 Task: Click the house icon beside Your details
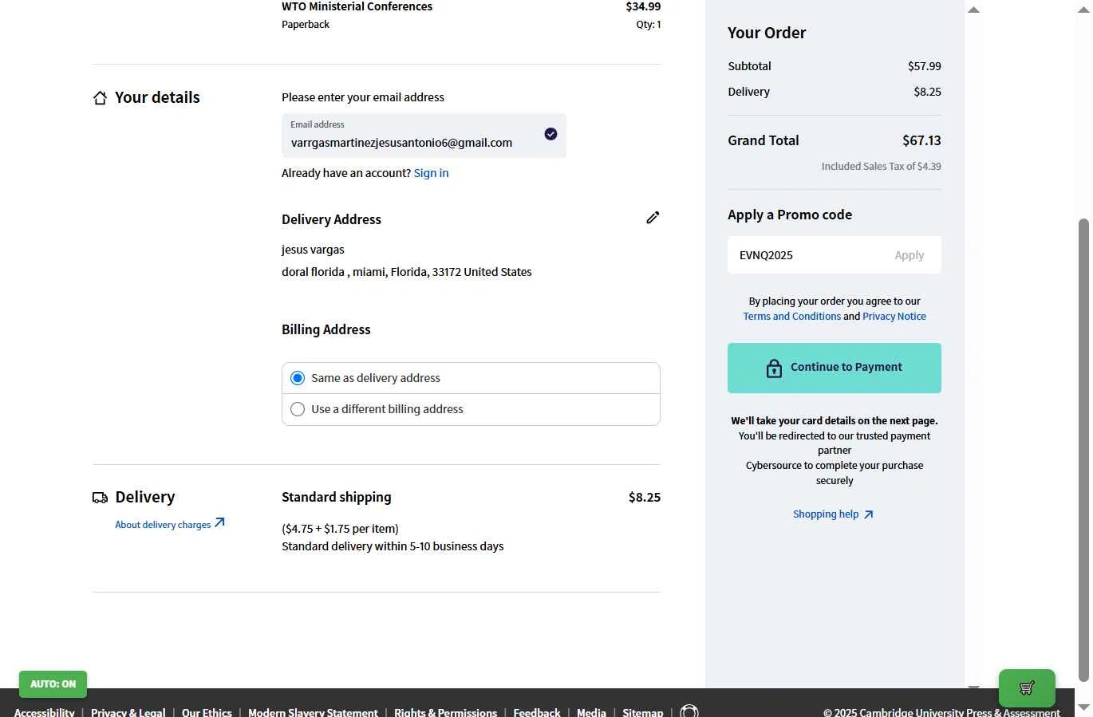(x=100, y=98)
